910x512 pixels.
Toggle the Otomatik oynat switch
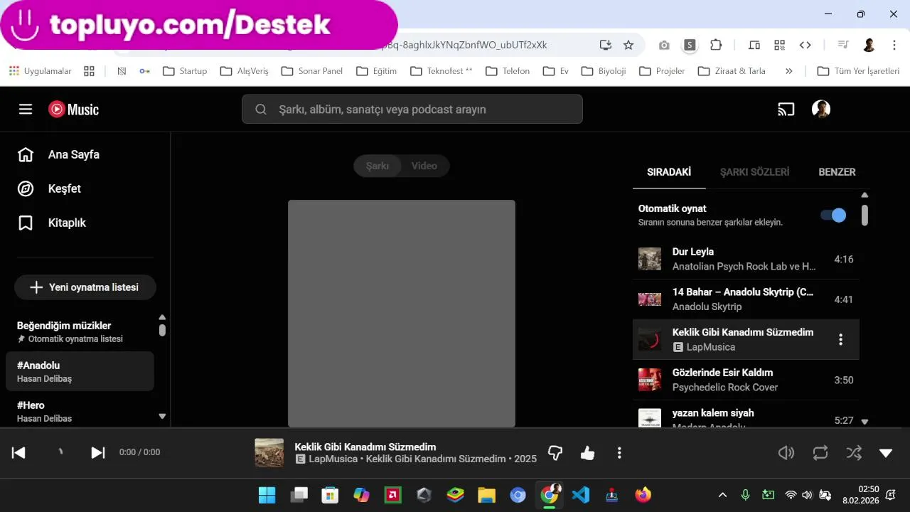833,215
